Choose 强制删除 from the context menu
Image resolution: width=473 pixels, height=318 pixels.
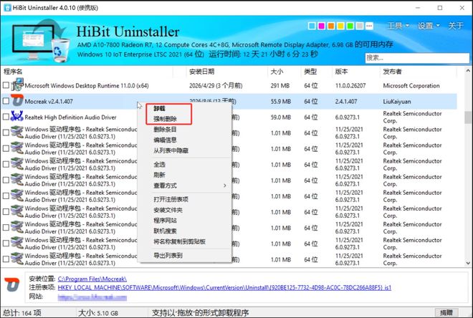point(165,119)
